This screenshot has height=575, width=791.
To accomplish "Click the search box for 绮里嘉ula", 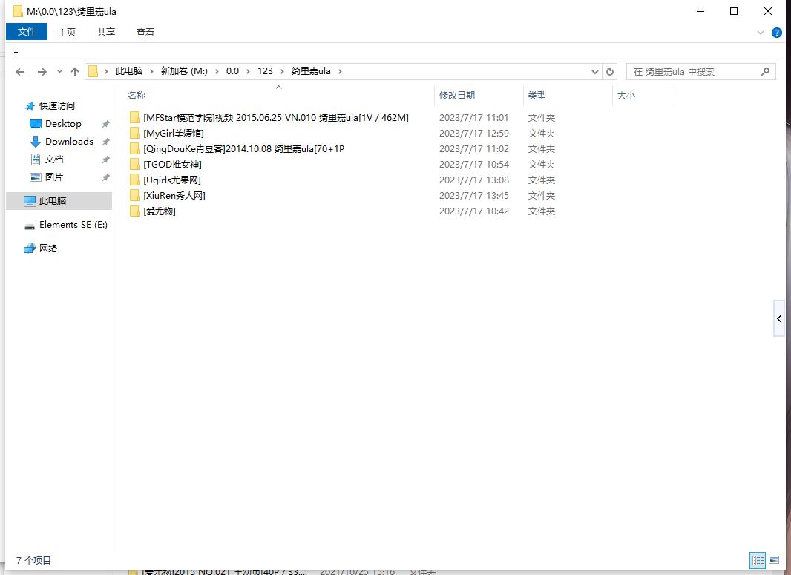I will [x=694, y=72].
